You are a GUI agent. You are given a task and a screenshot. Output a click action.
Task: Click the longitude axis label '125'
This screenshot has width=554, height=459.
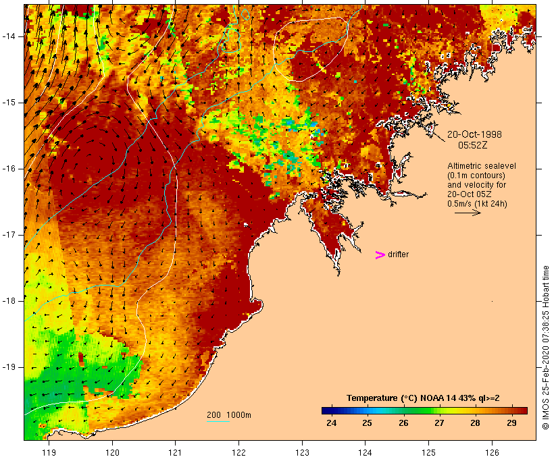click(x=429, y=452)
